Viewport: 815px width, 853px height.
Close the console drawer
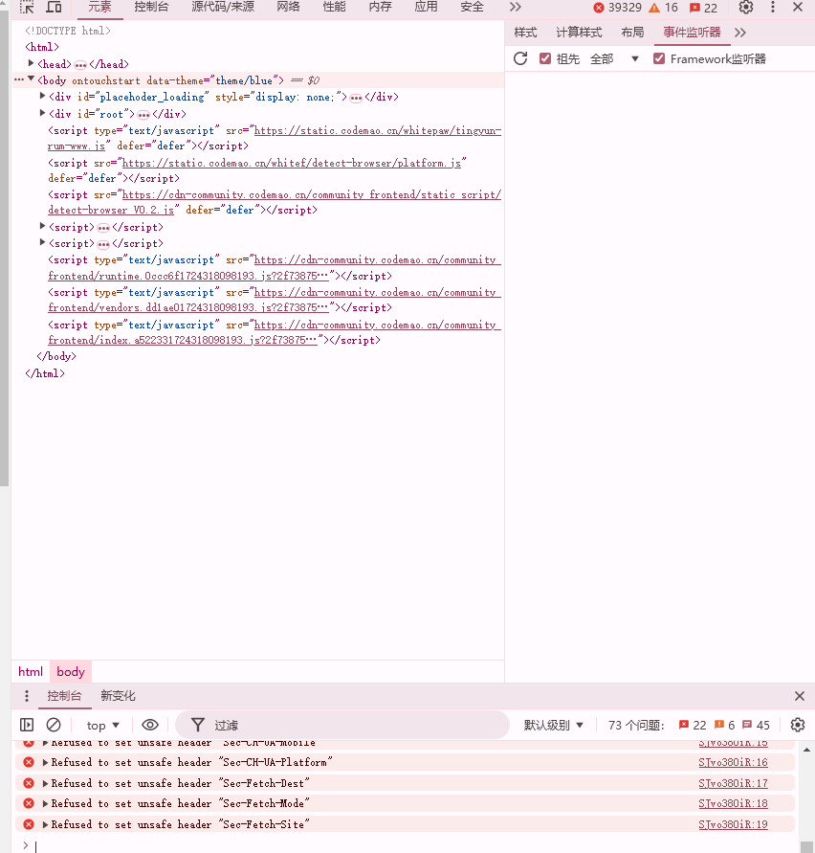tap(800, 696)
